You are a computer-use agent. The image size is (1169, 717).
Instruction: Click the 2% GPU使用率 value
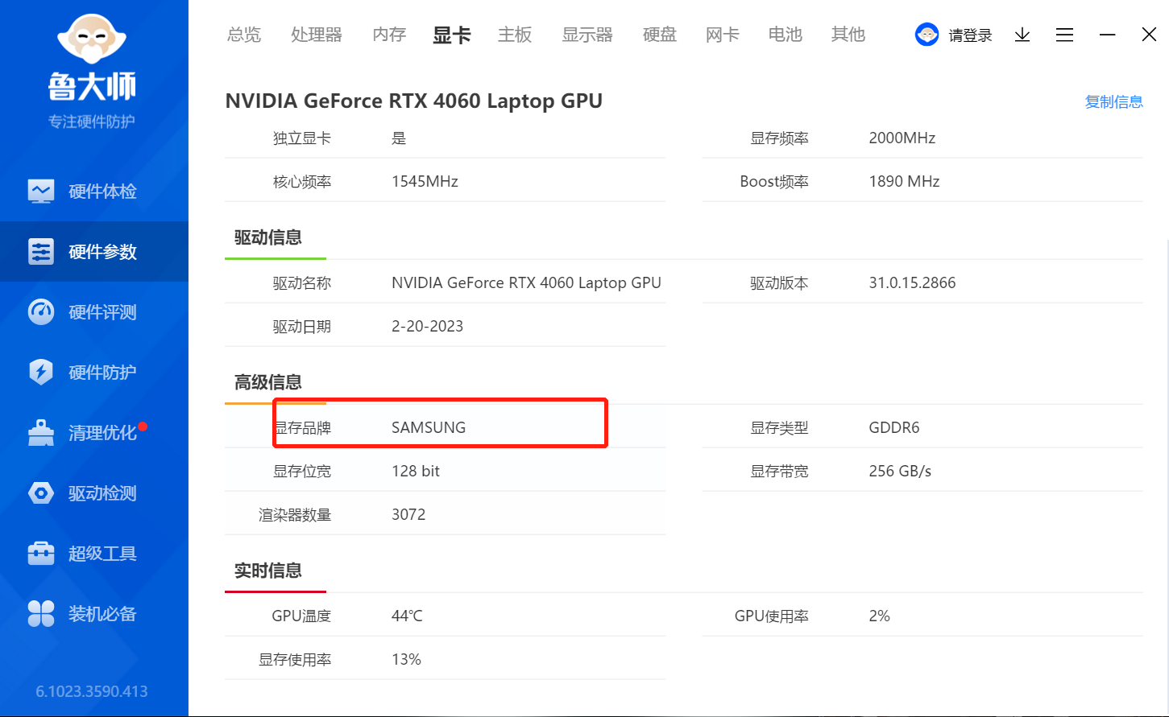tap(879, 616)
